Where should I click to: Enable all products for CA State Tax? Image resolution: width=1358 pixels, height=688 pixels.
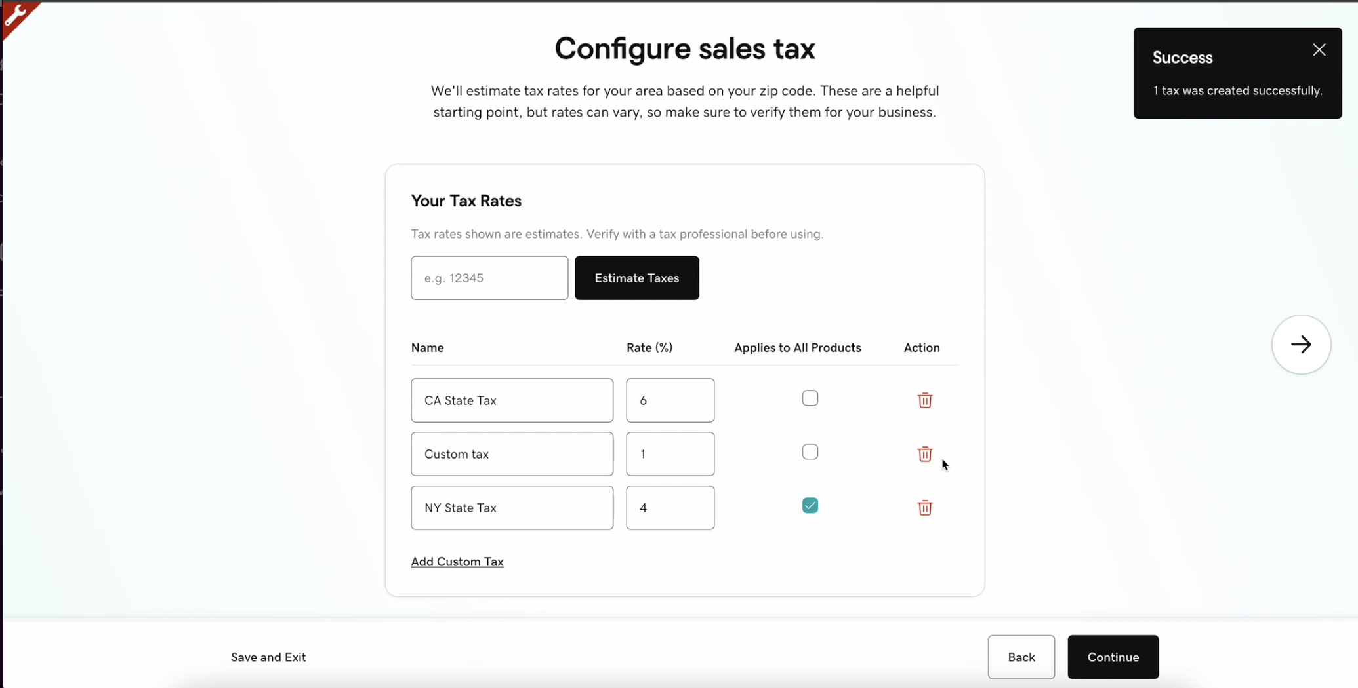click(x=810, y=398)
